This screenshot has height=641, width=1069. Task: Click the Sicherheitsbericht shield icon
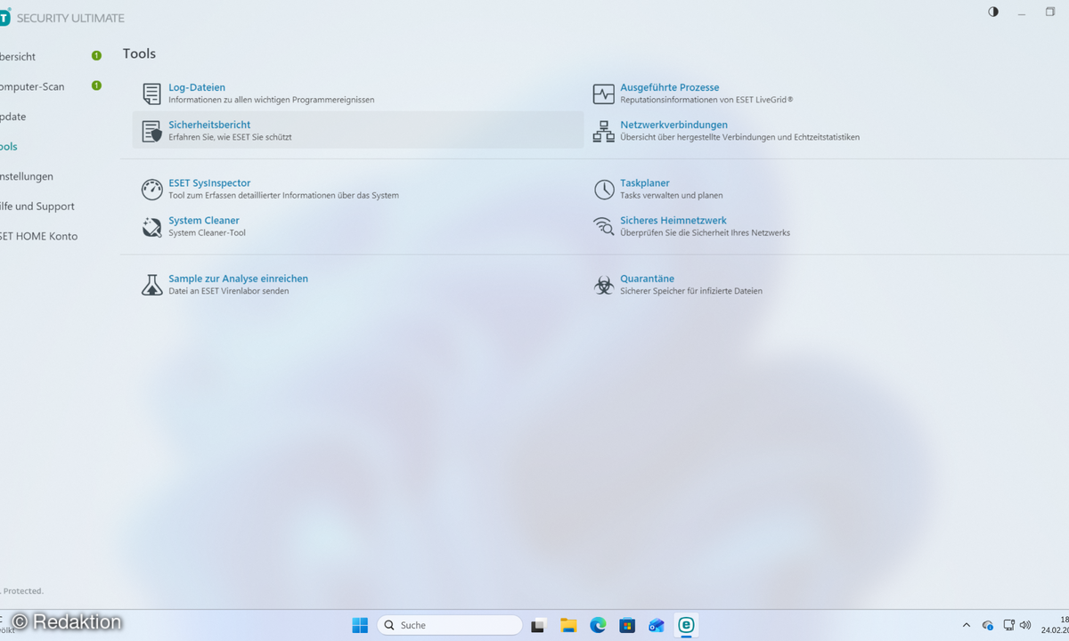pos(151,131)
